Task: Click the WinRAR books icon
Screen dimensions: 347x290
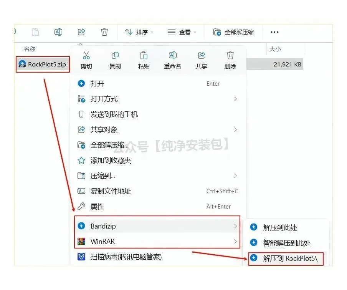Action: [81, 241]
